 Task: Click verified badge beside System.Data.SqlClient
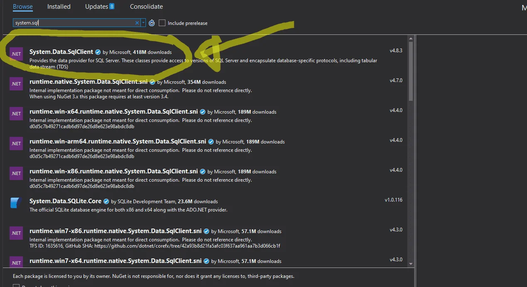98,52
